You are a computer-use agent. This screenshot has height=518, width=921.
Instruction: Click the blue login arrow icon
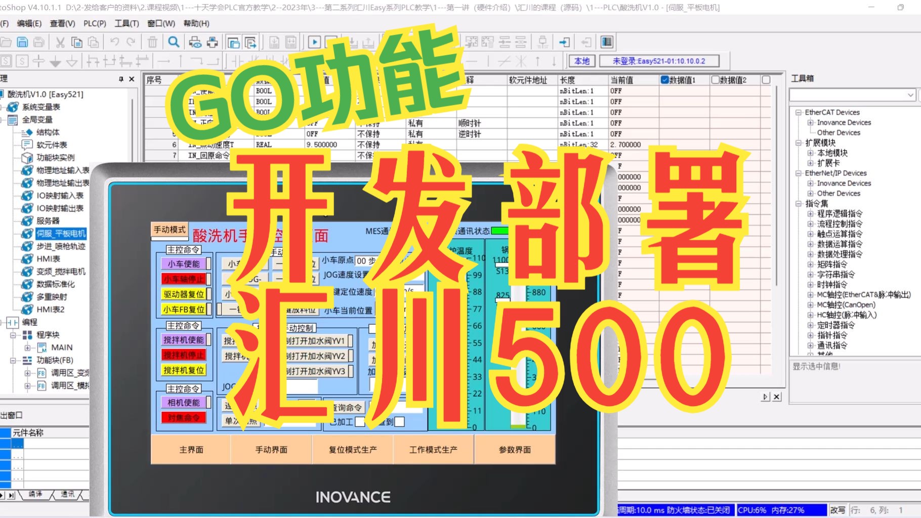(x=564, y=42)
